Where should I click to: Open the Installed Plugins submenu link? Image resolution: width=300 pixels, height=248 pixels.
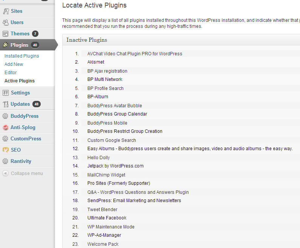[21, 56]
